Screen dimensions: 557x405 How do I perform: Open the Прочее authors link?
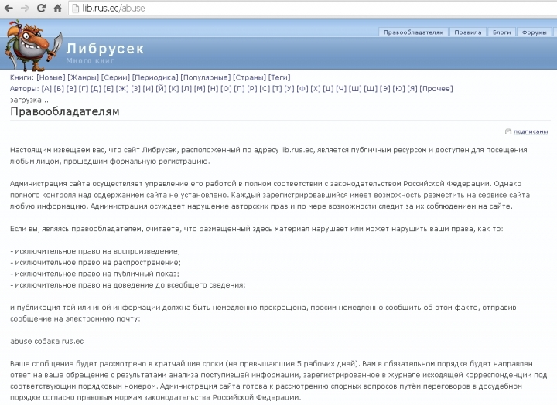436,89
